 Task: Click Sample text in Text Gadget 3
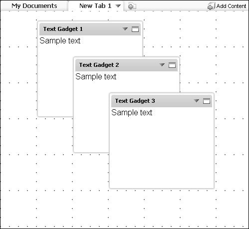pyautogui.click(x=132, y=113)
